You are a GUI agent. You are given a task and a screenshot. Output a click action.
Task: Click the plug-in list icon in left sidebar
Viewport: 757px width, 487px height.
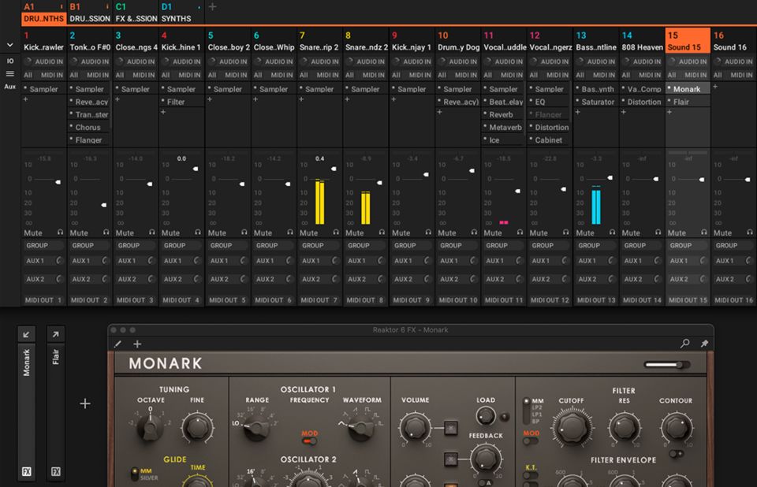(x=10, y=73)
